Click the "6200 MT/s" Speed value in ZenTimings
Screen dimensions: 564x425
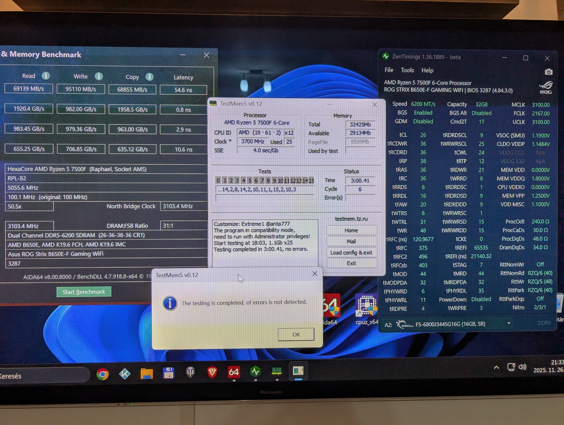pos(423,104)
